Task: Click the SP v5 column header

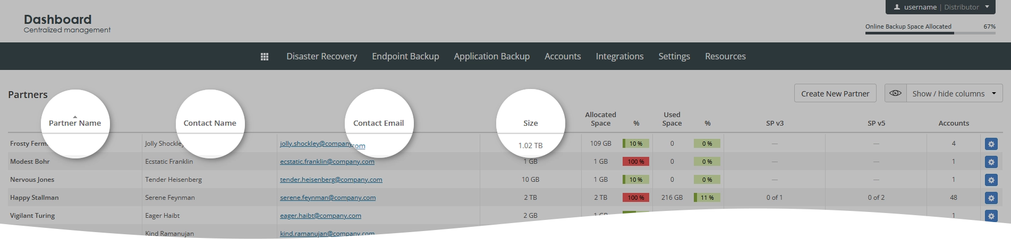Action: pos(876,123)
